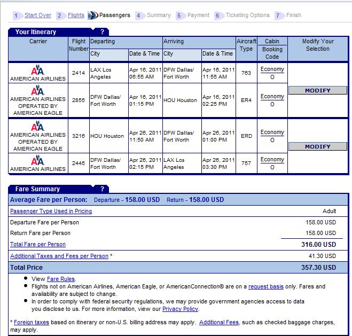Viewport: 352px width, 336px height.
Task: Click the step 1 number icon
Action: (18, 15)
